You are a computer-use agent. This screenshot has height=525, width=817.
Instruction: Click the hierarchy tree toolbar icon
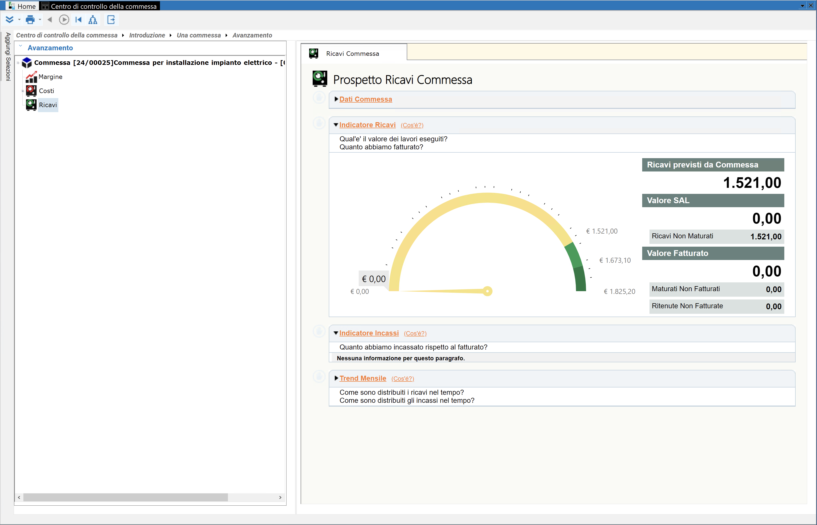click(93, 20)
